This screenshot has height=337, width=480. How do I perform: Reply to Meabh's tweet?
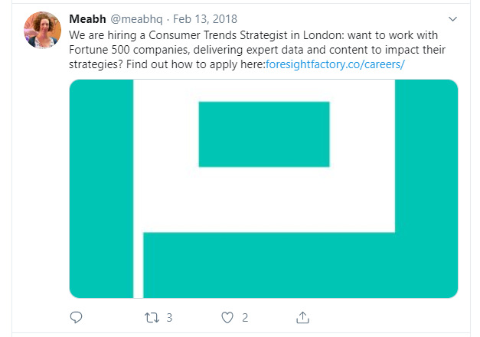coord(76,317)
